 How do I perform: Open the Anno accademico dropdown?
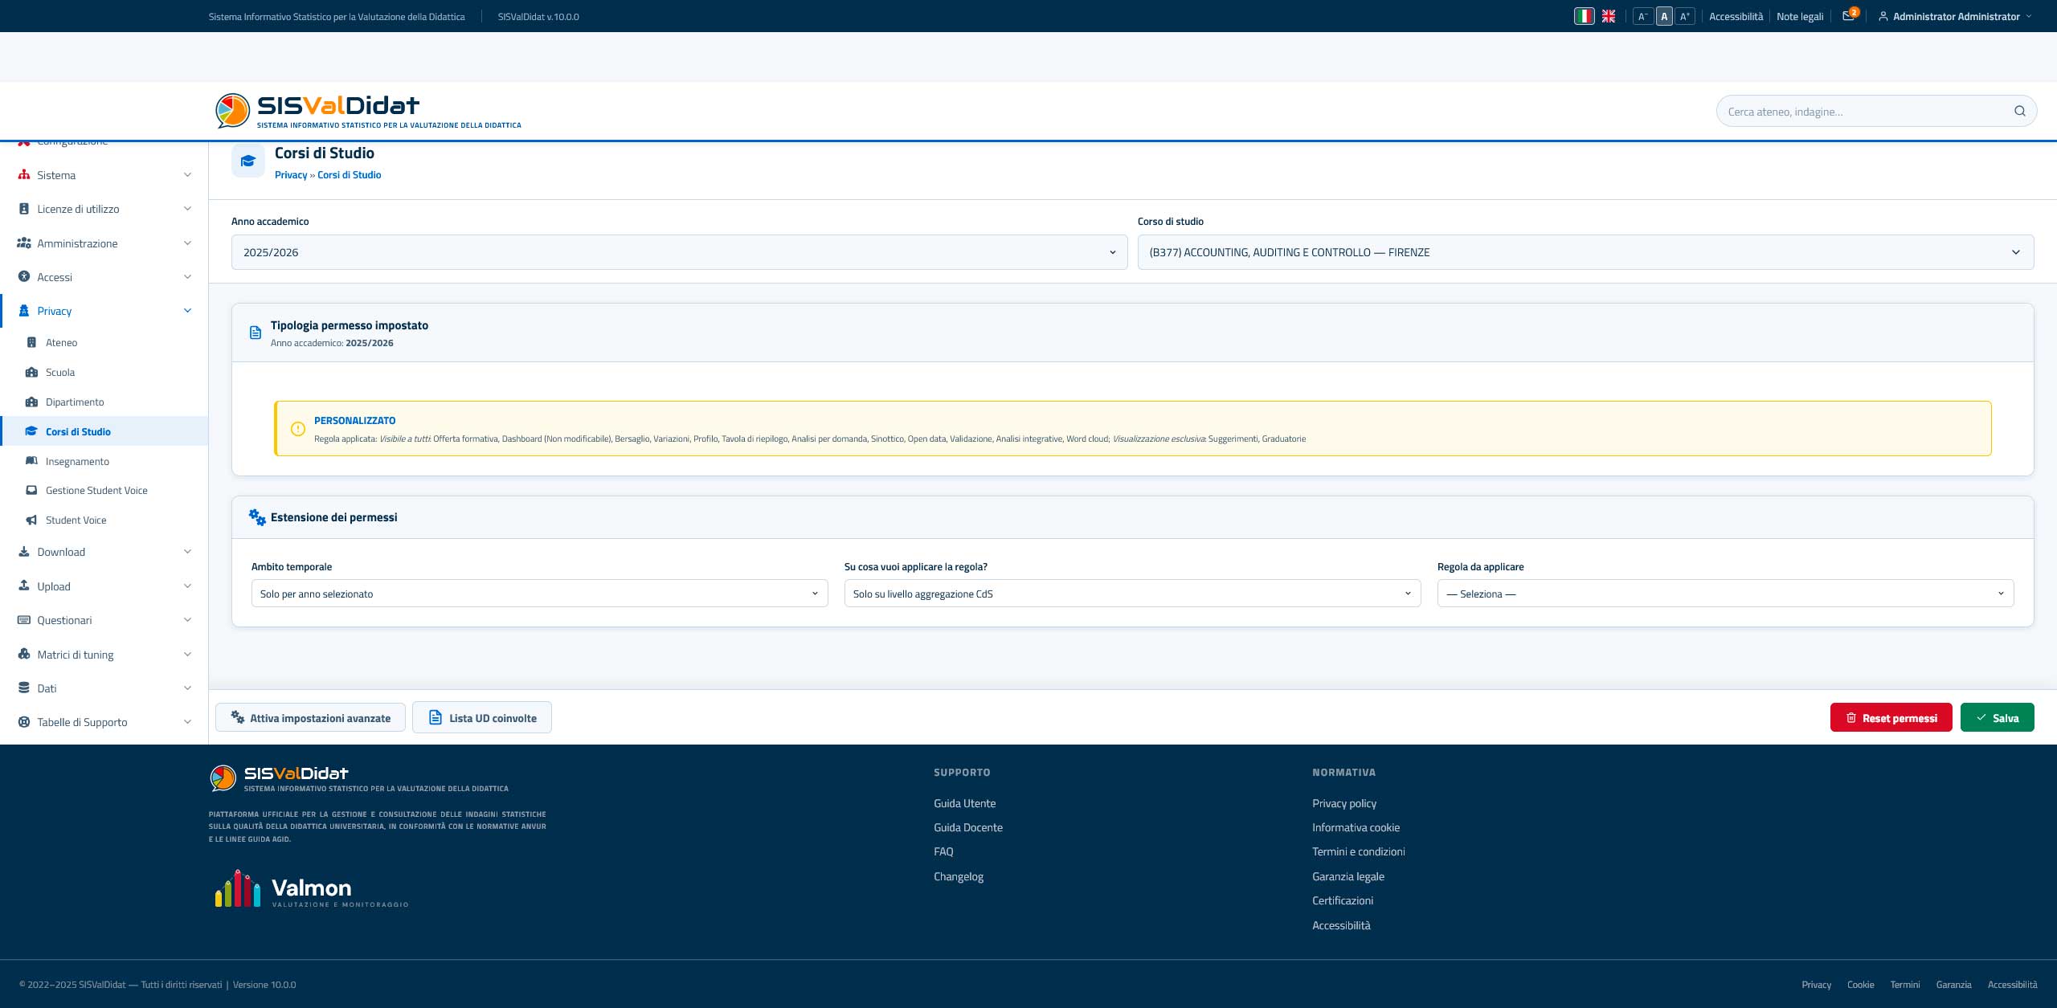(x=679, y=252)
